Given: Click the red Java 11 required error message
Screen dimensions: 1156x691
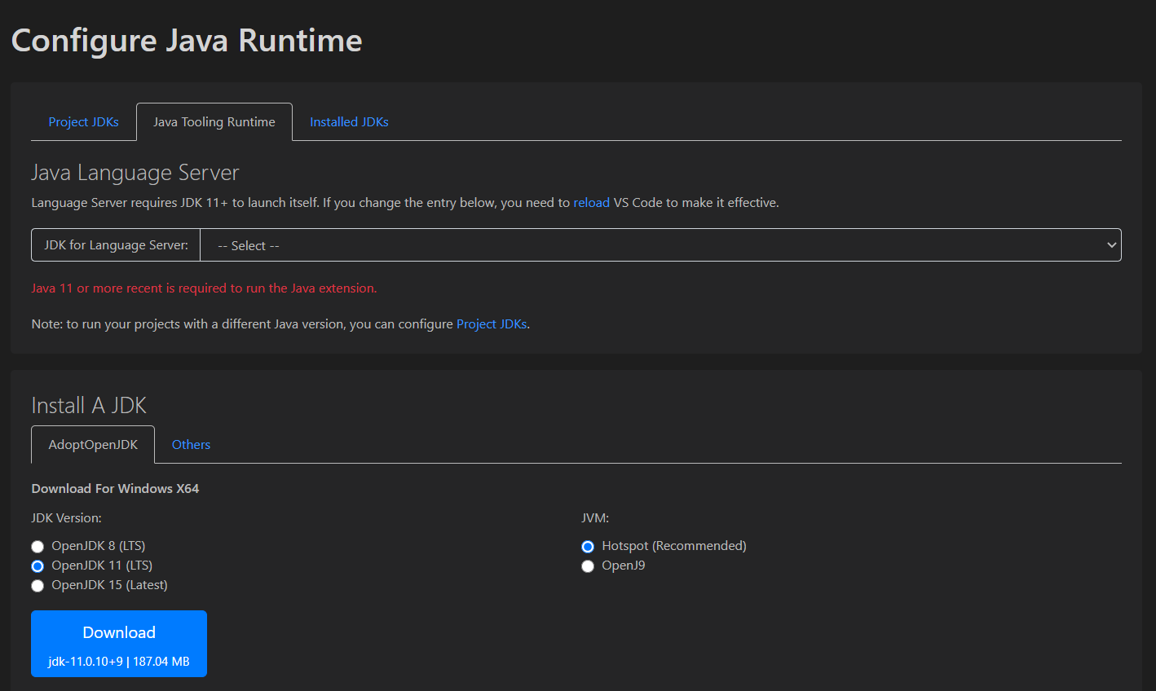Looking at the screenshot, I should click(x=204, y=288).
